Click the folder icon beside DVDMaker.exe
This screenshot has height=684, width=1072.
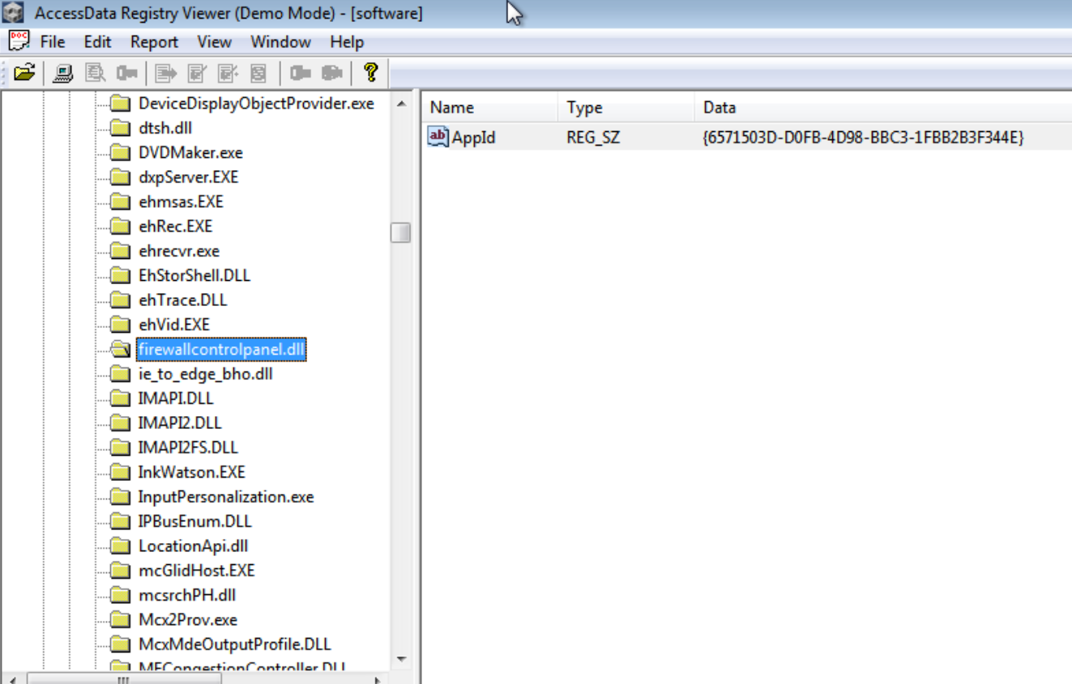click(x=120, y=153)
